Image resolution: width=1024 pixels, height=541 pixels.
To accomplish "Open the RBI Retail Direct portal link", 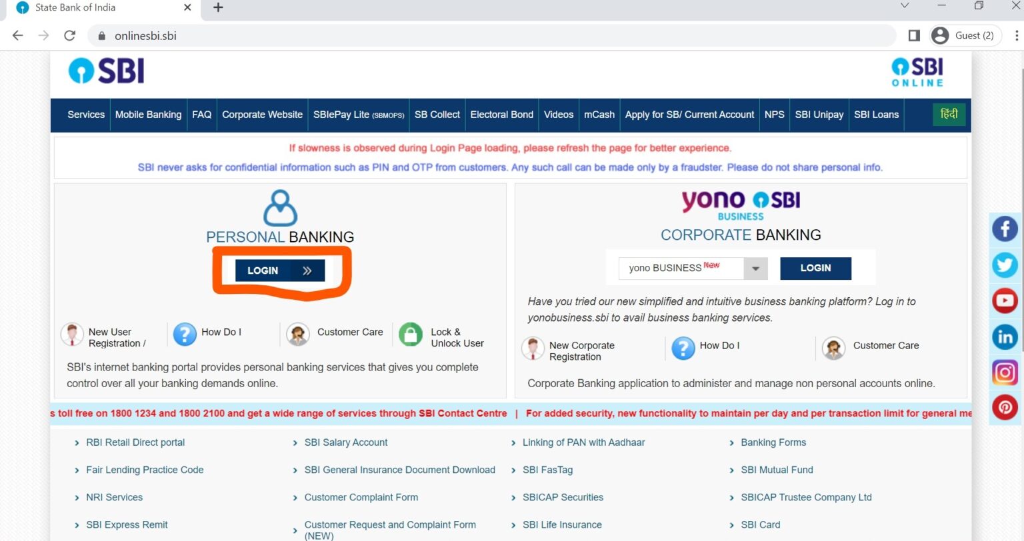I will click(x=135, y=442).
